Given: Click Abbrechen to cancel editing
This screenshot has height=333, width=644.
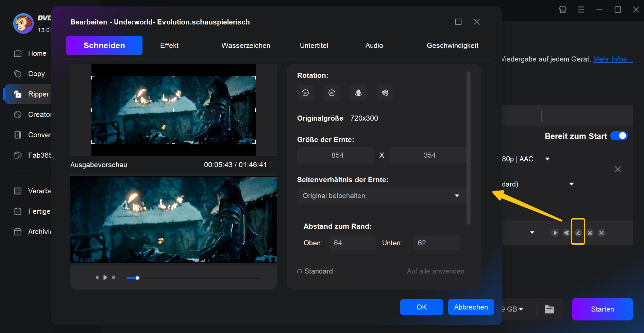Looking at the screenshot, I should tap(471, 307).
